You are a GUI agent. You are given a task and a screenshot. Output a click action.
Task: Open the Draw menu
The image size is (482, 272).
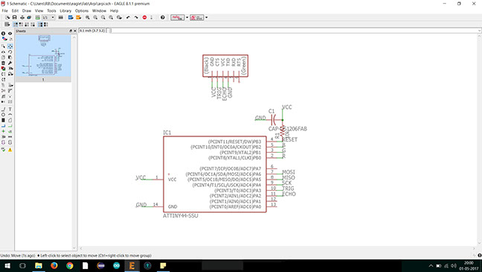(27, 10)
